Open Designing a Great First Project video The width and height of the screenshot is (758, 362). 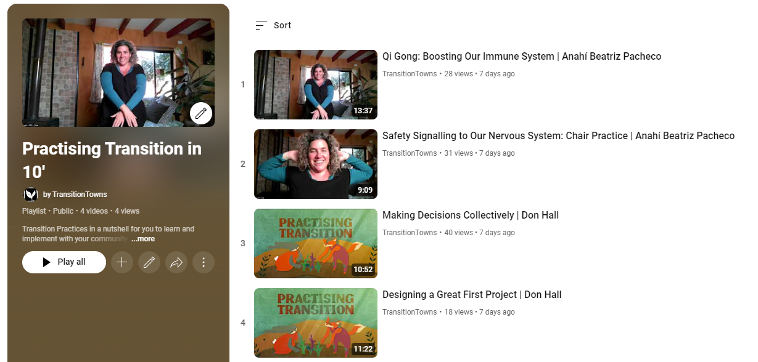[471, 295]
